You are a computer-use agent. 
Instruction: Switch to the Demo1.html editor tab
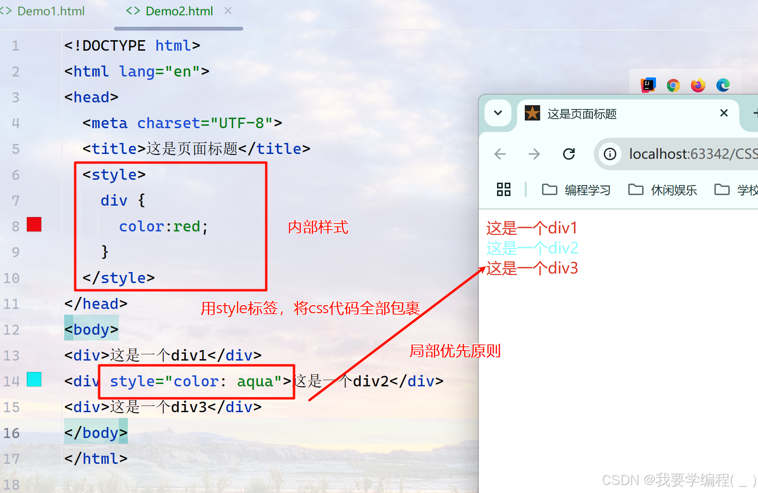(x=43, y=11)
